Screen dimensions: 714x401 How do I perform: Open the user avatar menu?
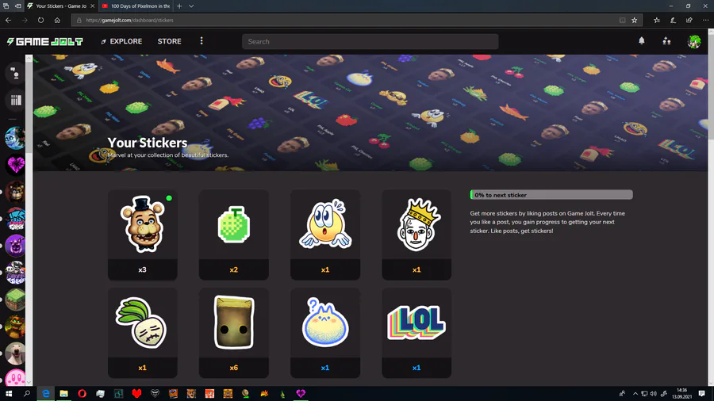pos(694,41)
